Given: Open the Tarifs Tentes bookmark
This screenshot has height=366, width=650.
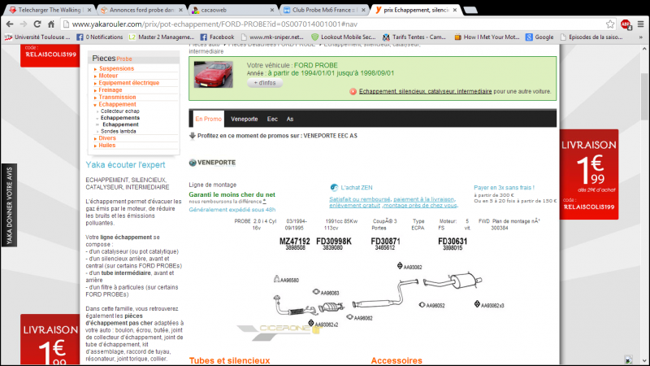Looking at the screenshot, I should coord(414,37).
